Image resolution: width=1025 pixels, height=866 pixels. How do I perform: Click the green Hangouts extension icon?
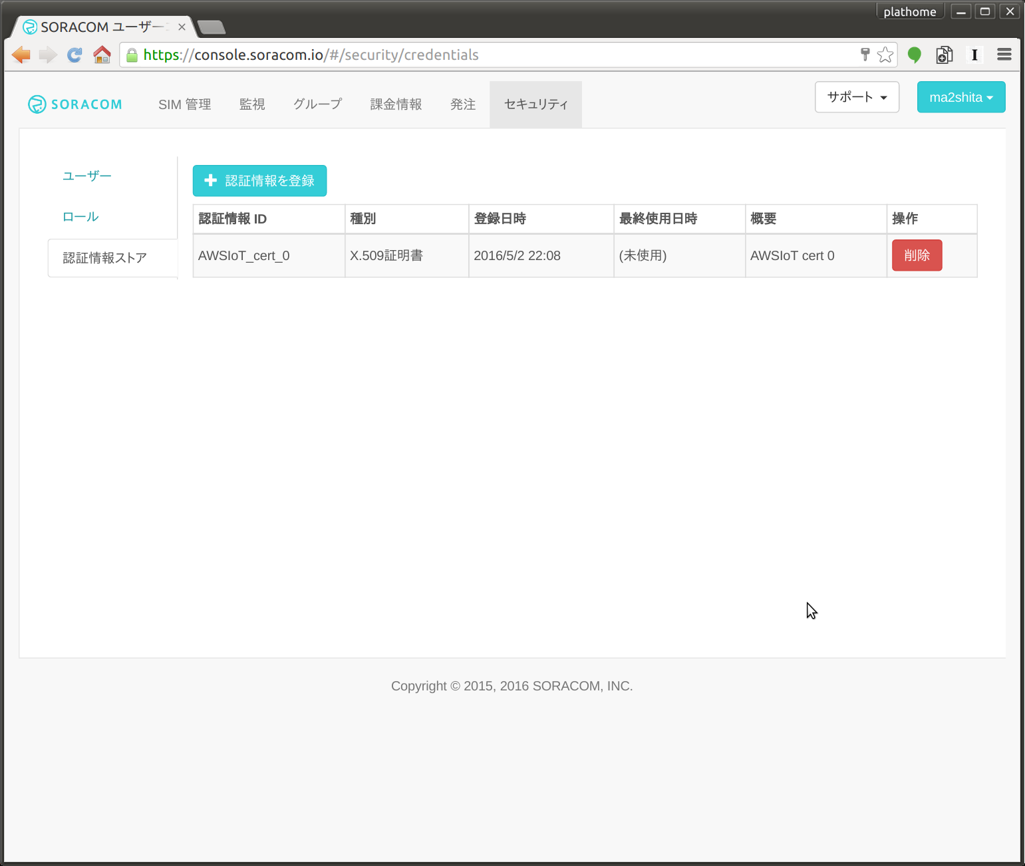point(915,55)
